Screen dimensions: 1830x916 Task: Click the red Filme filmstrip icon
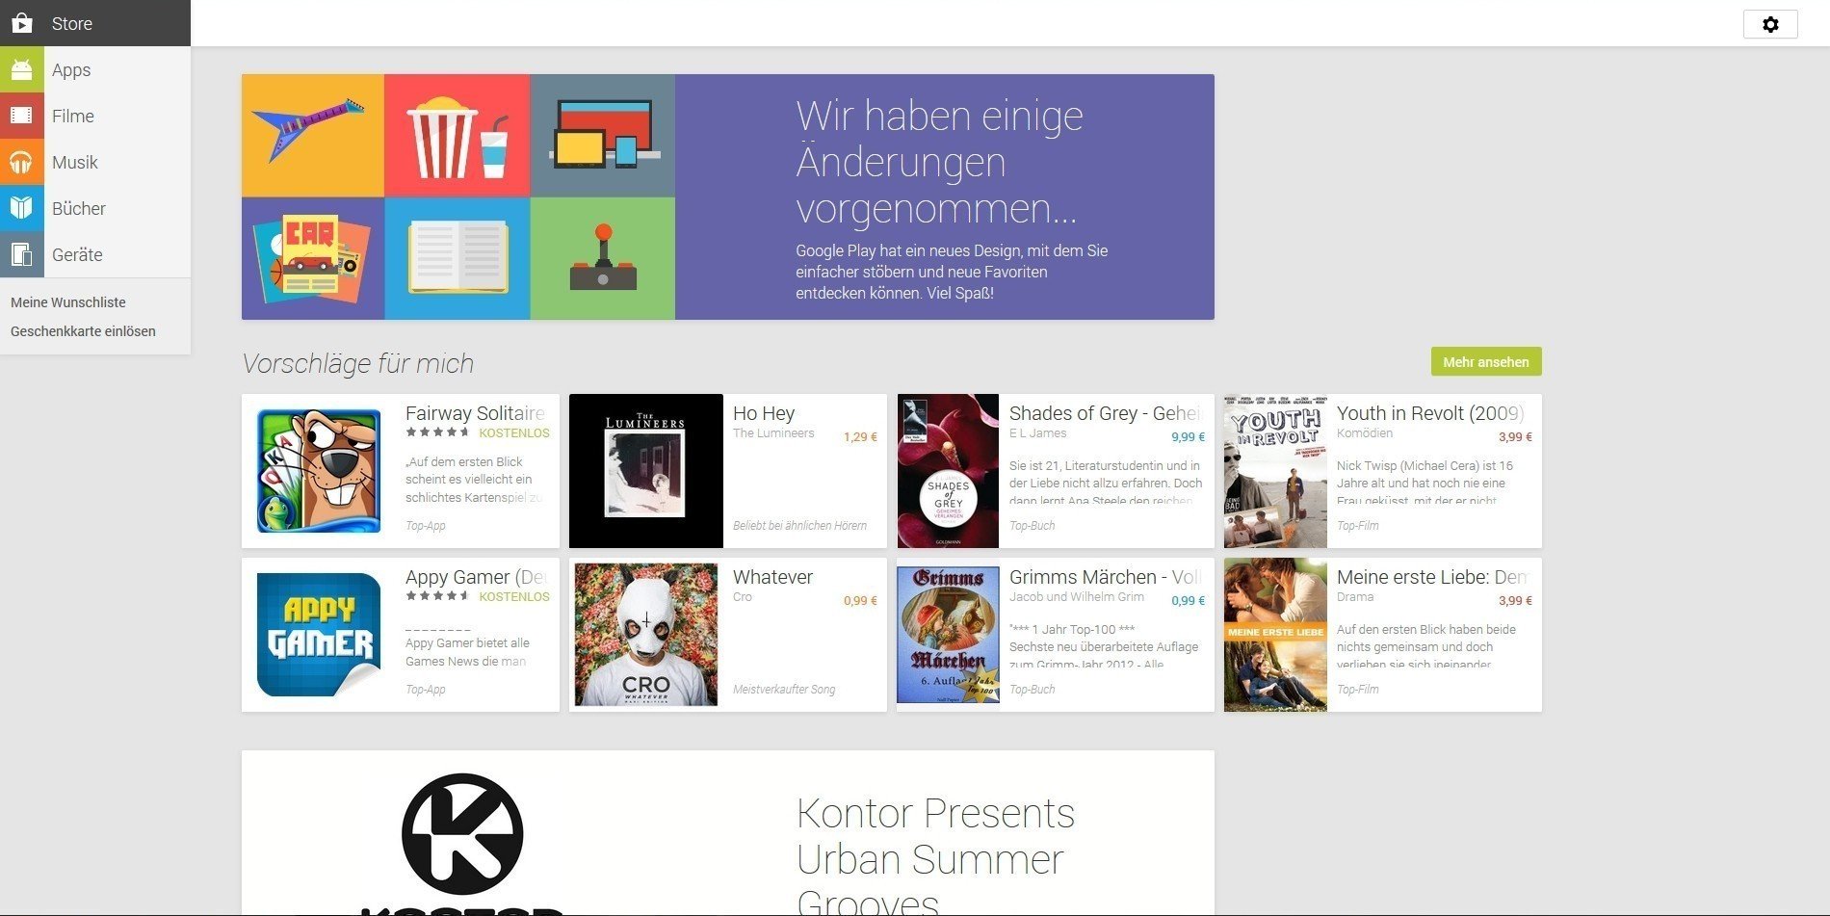pos(22,116)
